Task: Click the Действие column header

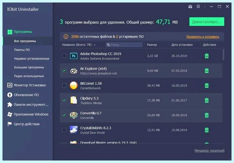Action: click(209, 44)
